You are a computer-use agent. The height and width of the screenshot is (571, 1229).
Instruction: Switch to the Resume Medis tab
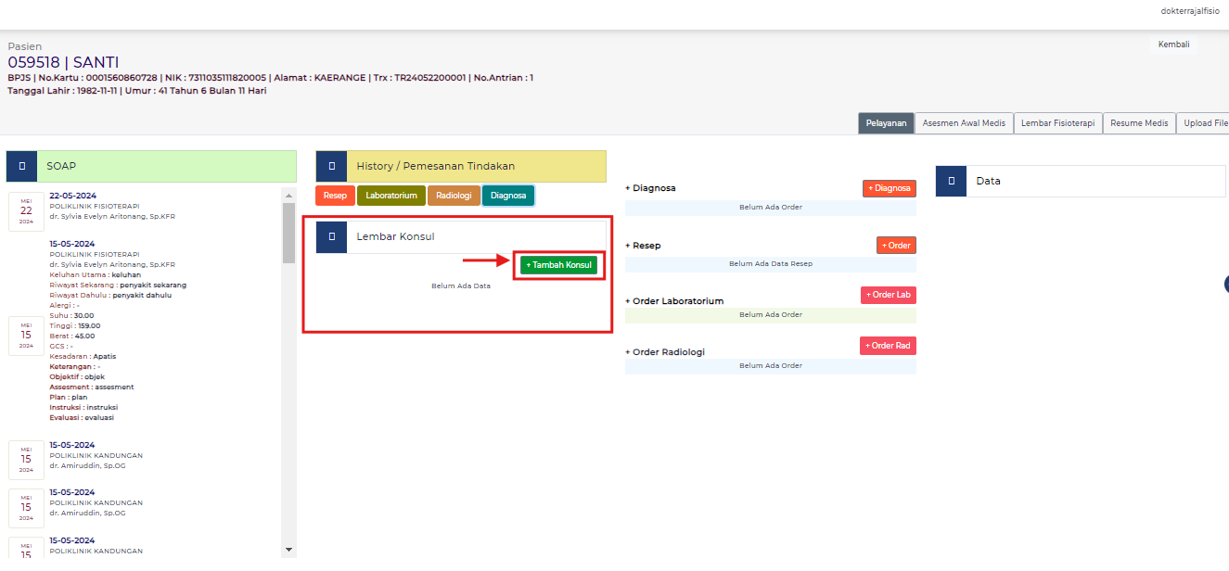[x=1138, y=122]
